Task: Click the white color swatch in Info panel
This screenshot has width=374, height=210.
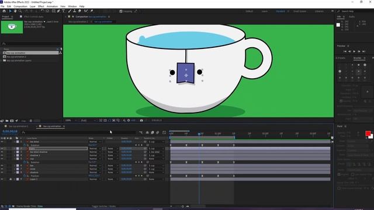Action: [338, 24]
